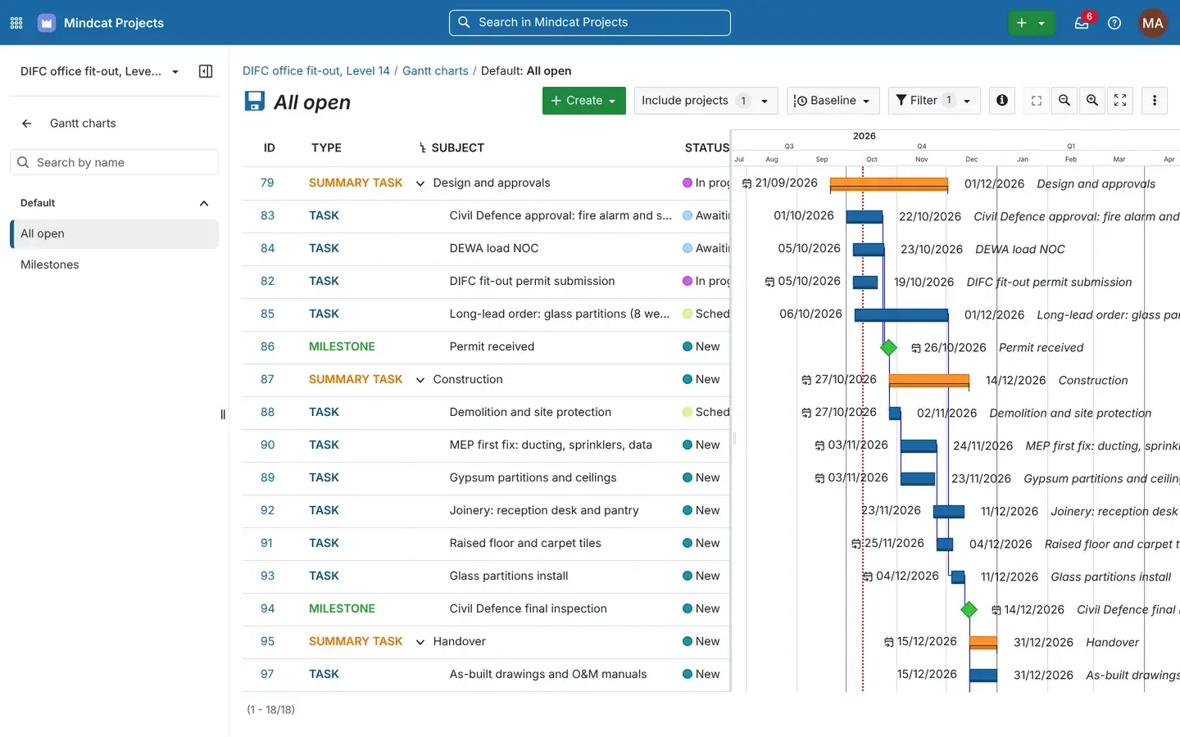Go back using the sidebar arrow icon
This screenshot has width=1180, height=737.
point(26,123)
